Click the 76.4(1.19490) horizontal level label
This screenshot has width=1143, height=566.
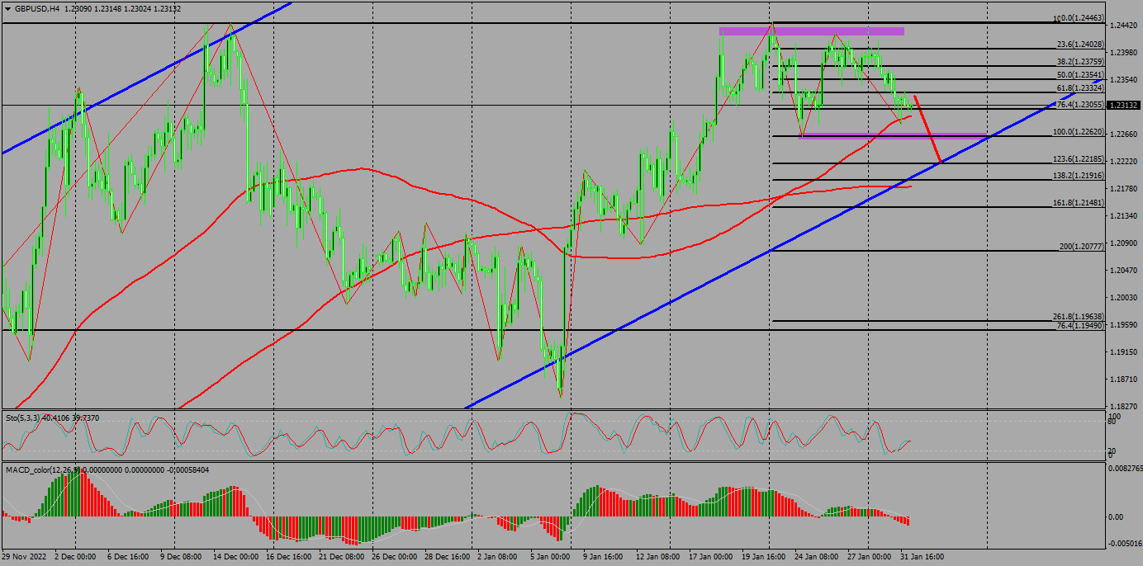tap(1079, 326)
